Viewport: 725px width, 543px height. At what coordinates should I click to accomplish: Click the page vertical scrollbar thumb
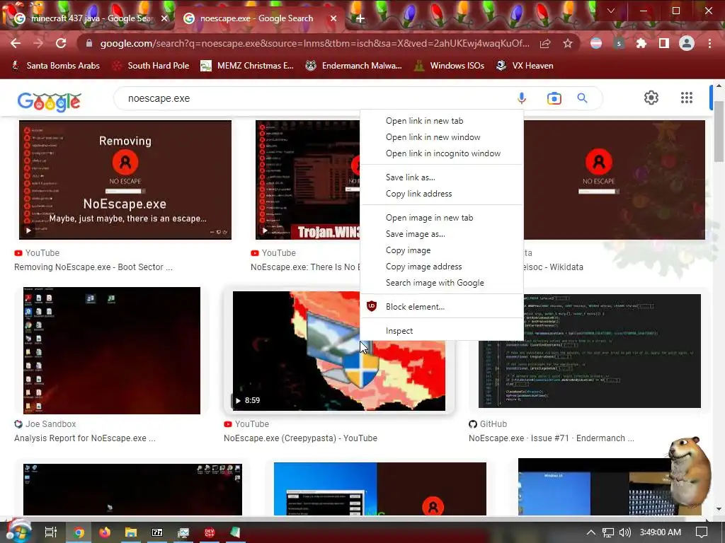719,132
